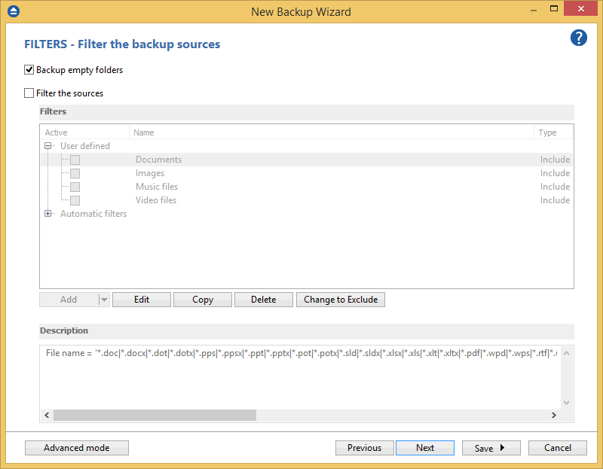Image resolution: width=603 pixels, height=469 pixels.
Task: Click the blue help question mark icon
Action: 578,38
